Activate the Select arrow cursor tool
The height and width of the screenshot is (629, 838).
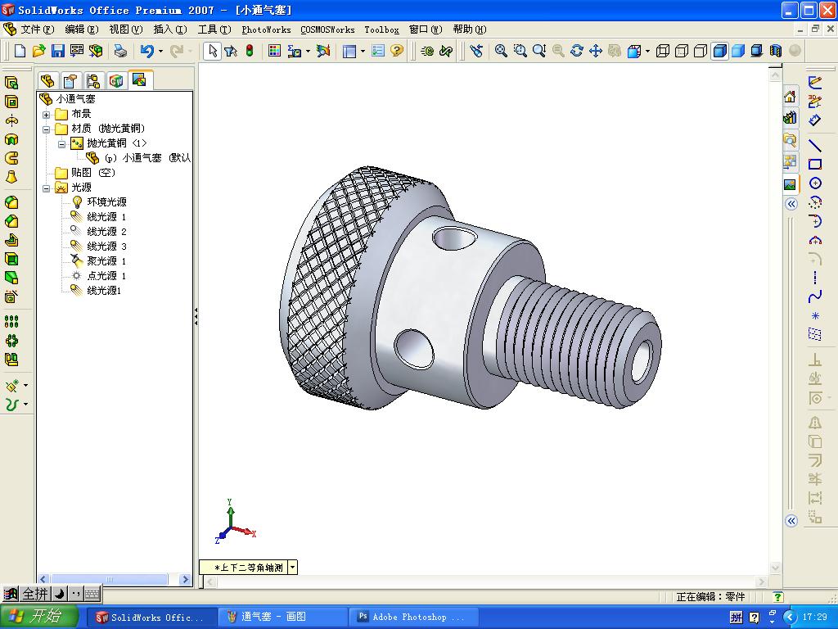212,51
